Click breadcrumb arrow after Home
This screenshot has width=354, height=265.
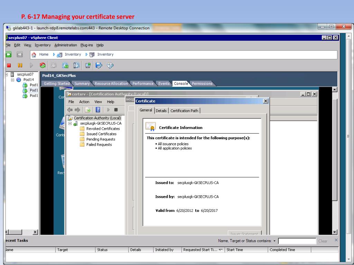[54, 55]
